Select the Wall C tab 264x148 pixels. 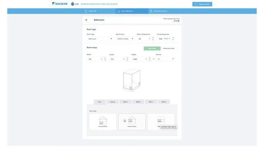click(151, 102)
